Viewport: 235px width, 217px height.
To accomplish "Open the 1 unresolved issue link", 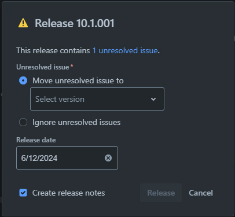I will (125, 50).
